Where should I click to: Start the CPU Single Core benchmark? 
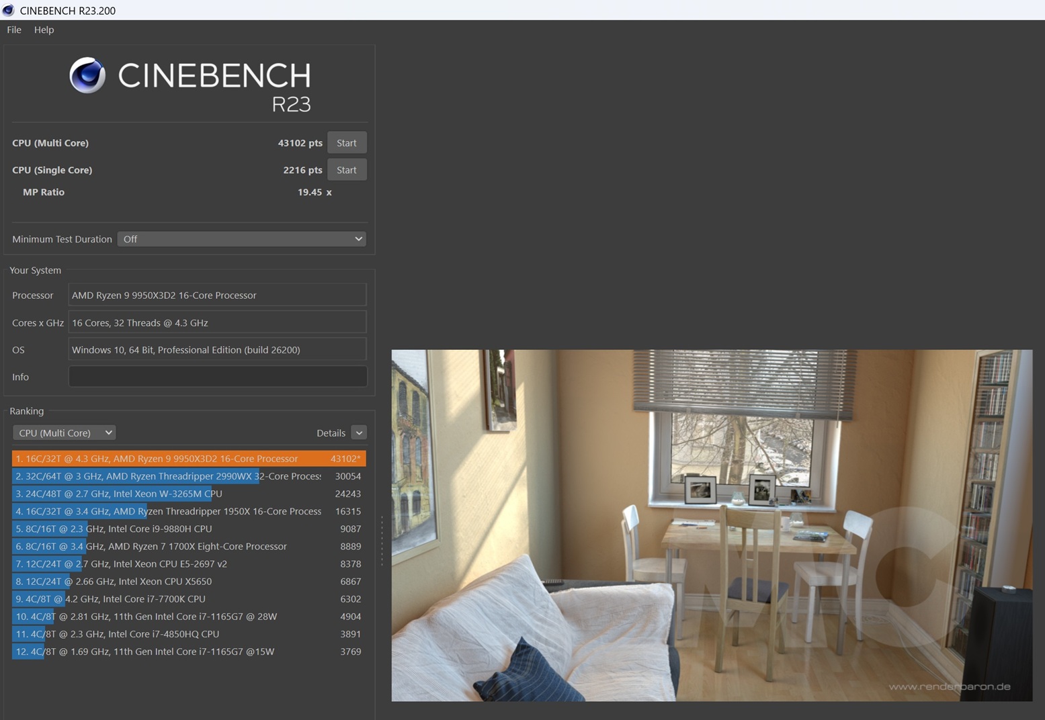click(346, 169)
